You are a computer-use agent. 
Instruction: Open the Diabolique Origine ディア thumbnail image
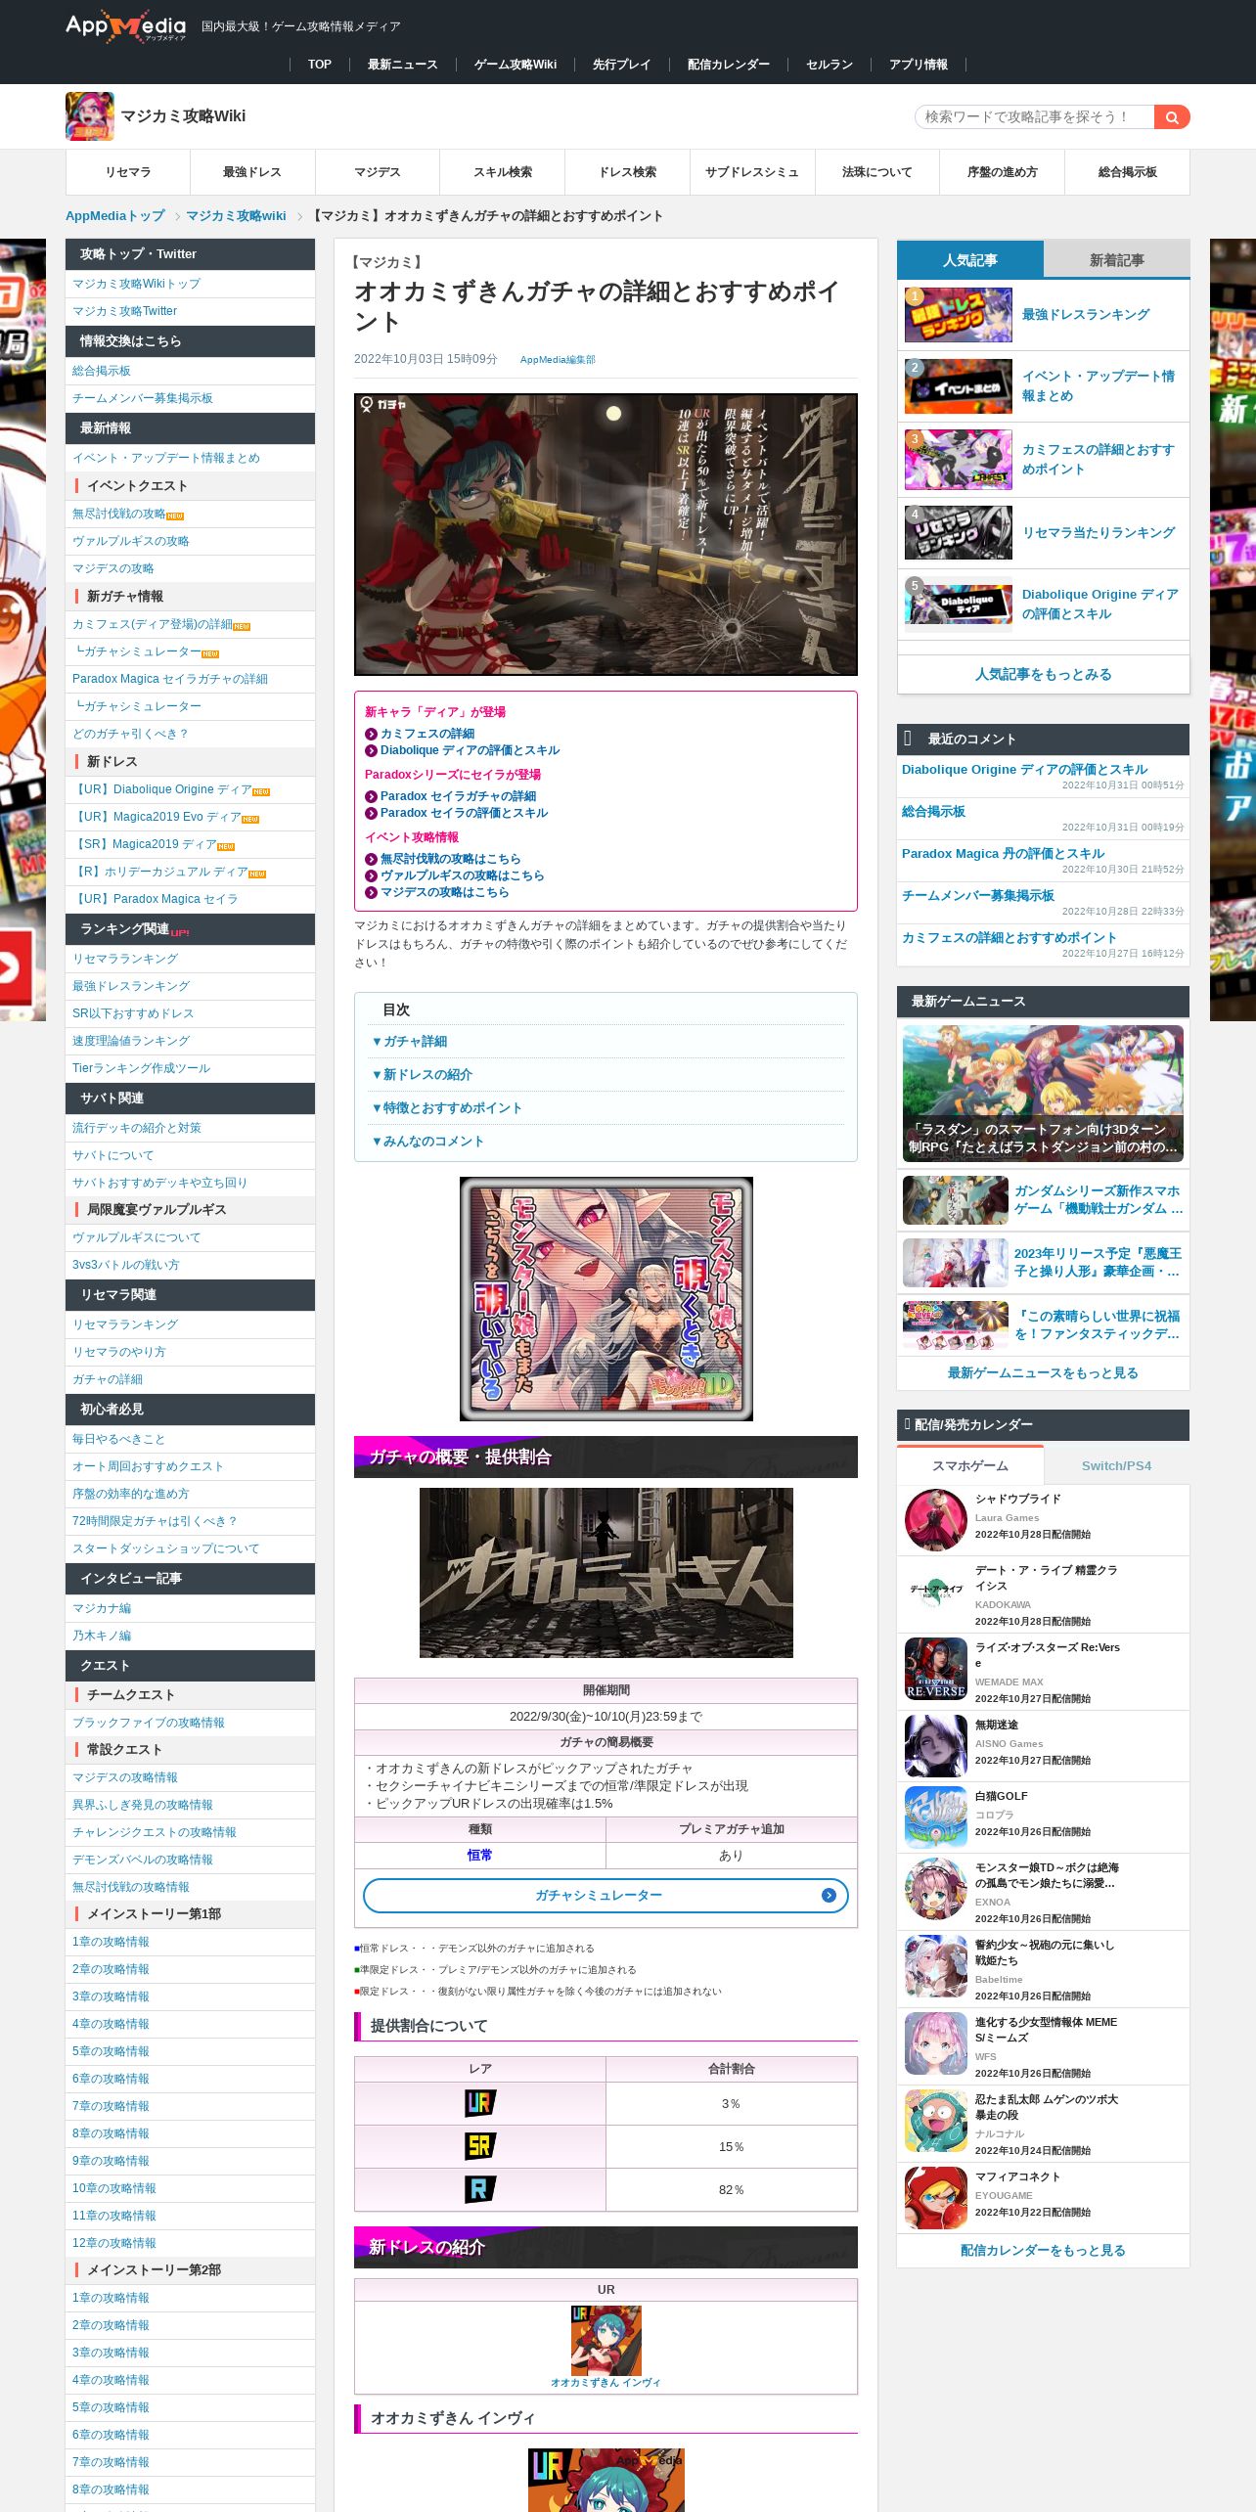click(959, 605)
